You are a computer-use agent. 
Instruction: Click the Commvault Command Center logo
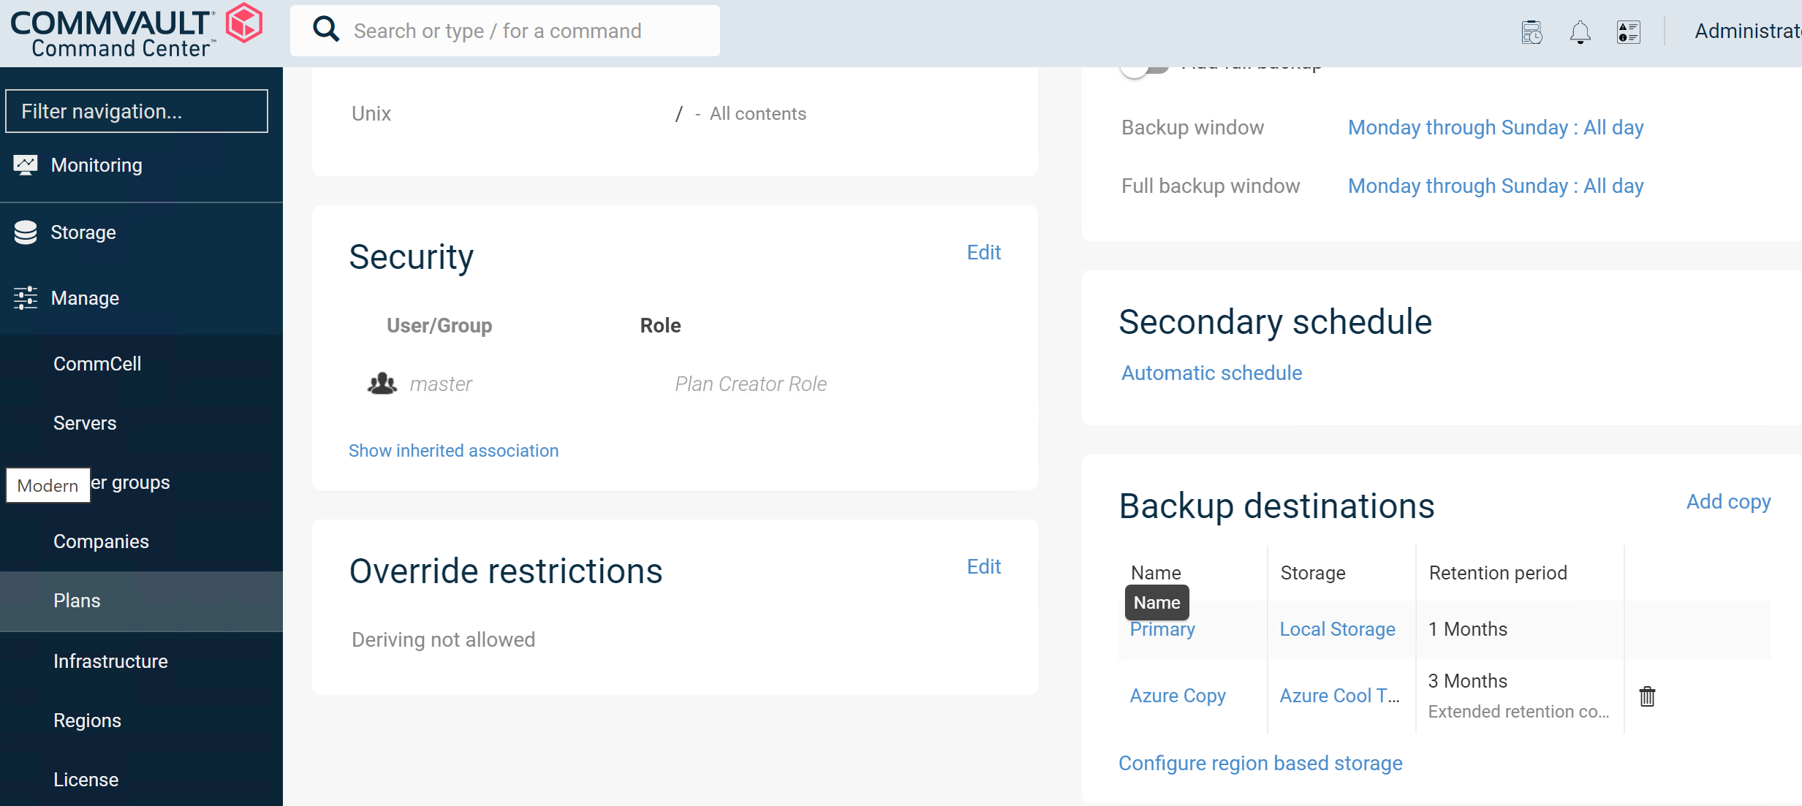(x=137, y=31)
